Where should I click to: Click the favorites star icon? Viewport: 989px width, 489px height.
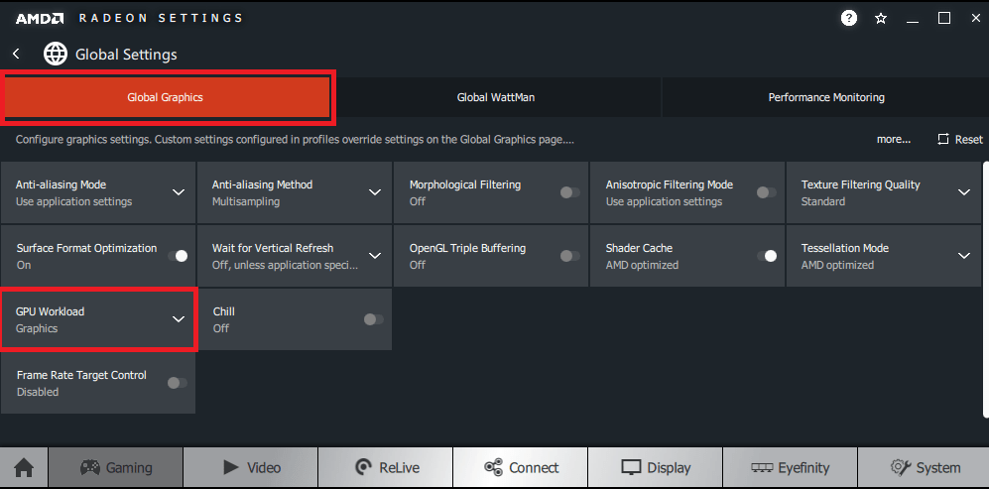[881, 18]
